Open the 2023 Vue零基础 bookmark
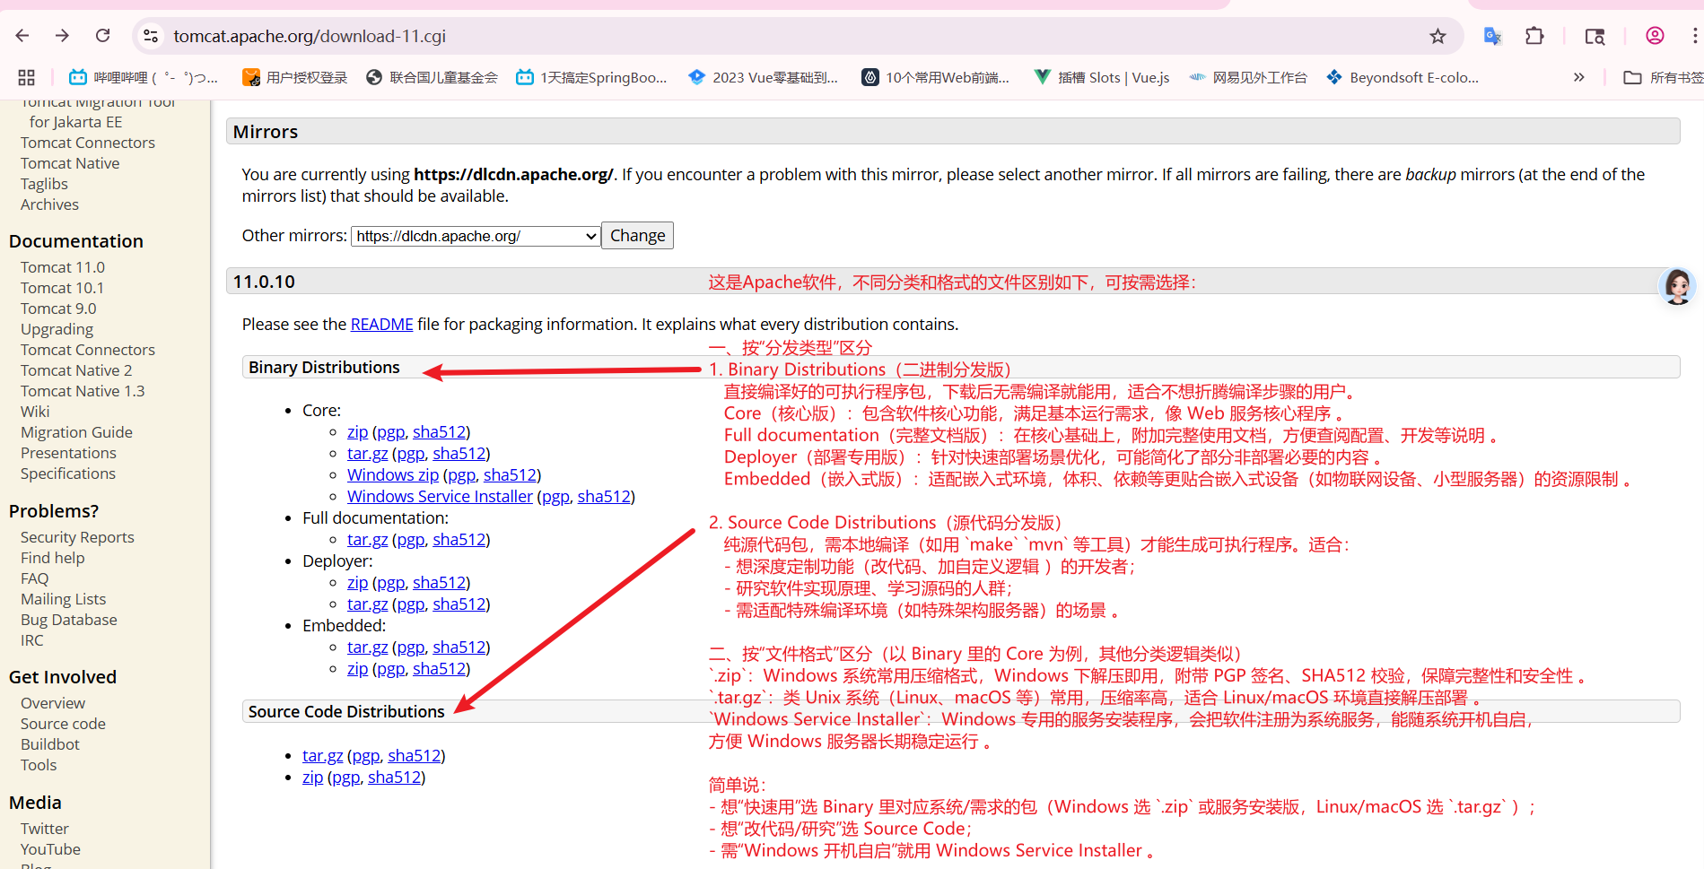Image resolution: width=1704 pixels, height=869 pixels. pyautogui.click(x=764, y=77)
